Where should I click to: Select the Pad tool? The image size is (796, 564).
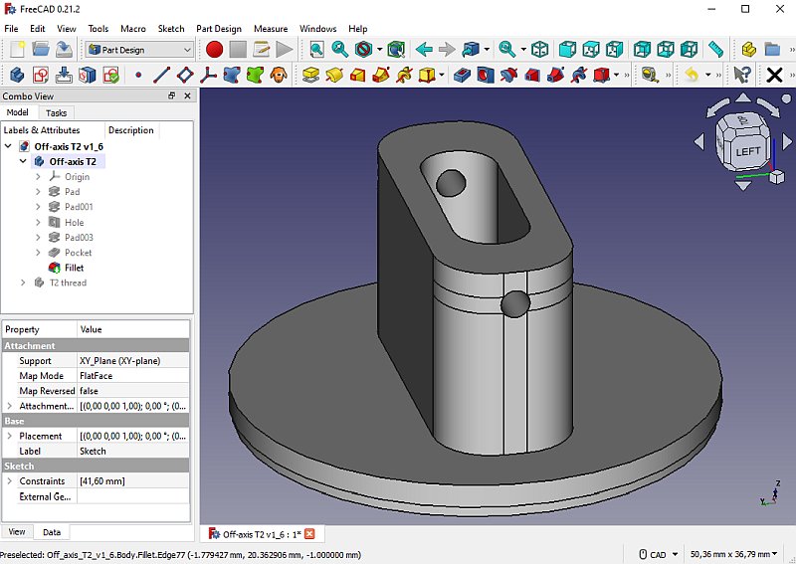click(x=310, y=76)
